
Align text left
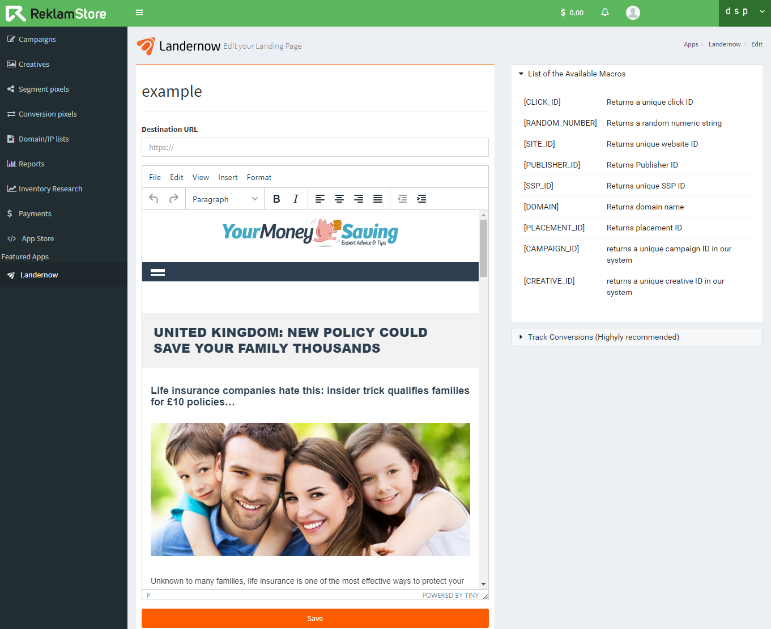coord(320,199)
